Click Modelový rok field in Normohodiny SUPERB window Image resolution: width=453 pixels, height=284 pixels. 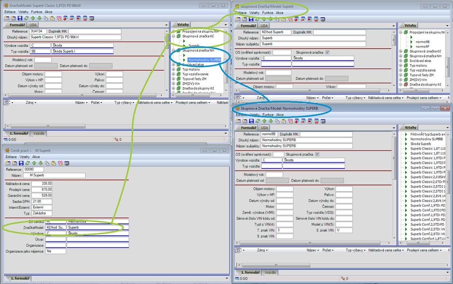(274, 175)
